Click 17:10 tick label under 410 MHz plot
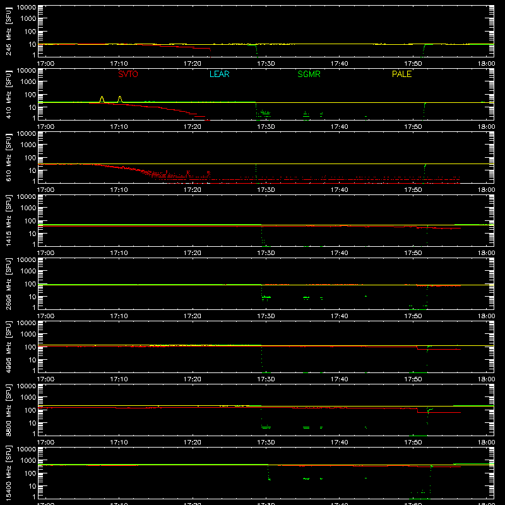Image resolution: width=505 pixels, height=505 pixels. click(x=119, y=127)
